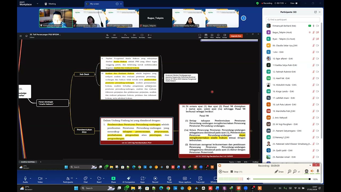Open the Marker panel
Screen dimensions: 341x192
tap(218, 36)
